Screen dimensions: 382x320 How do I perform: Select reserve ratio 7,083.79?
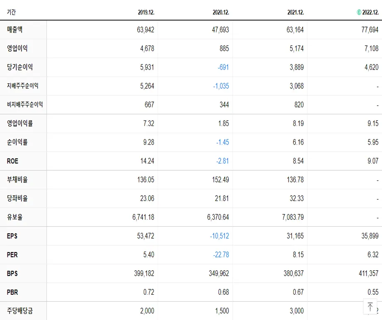point(293,217)
